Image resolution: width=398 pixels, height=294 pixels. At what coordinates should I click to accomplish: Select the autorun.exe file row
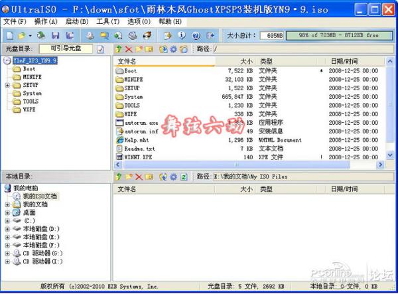[250, 123]
